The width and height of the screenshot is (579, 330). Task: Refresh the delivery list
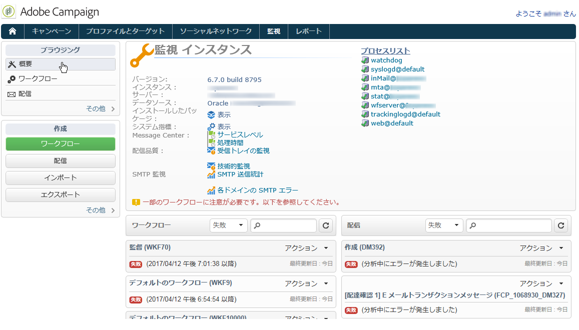[x=561, y=225]
